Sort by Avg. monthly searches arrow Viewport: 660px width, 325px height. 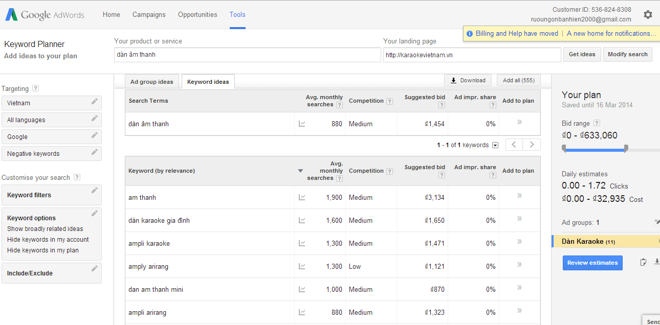(x=300, y=171)
